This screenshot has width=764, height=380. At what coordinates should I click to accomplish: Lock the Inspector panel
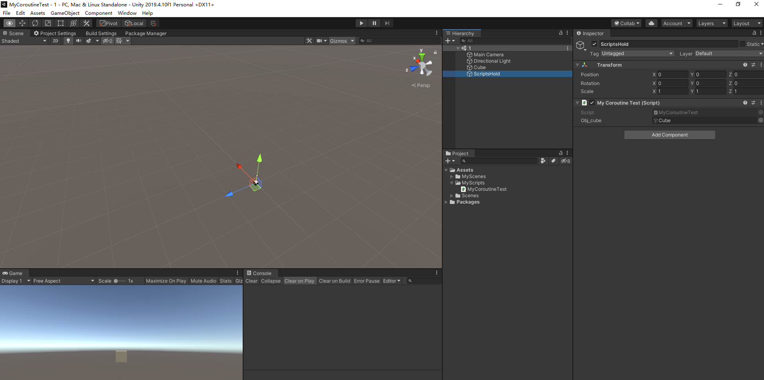754,33
